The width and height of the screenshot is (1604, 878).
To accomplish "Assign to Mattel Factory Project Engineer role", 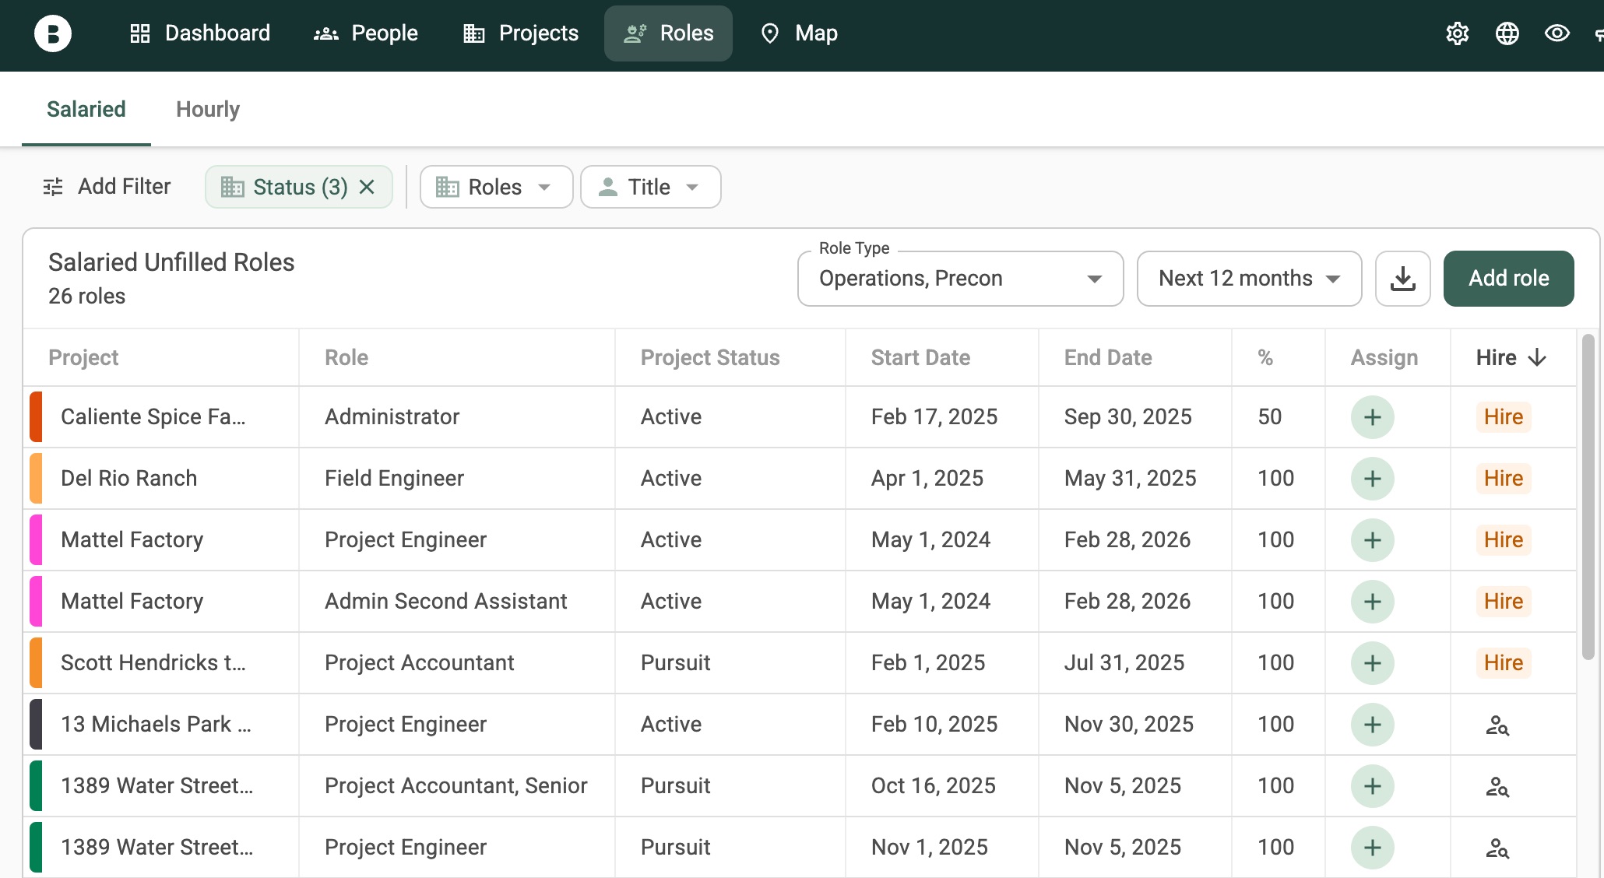I will 1372,540.
